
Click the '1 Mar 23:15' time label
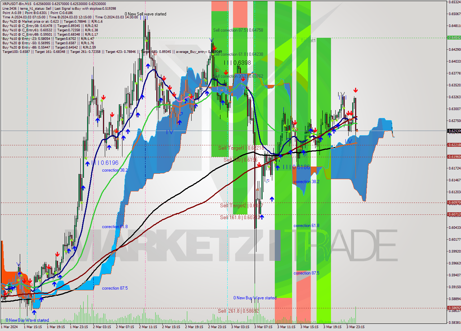point(79,327)
